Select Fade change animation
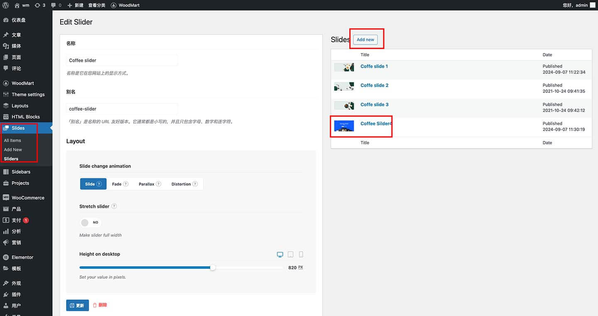This screenshot has height=316, width=598. click(120, 184)
